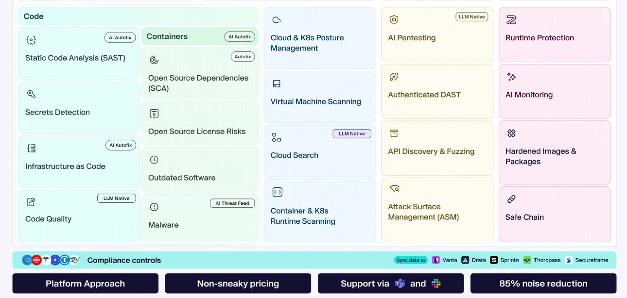Click the Static Code Analysis braces icon
This screenshot has height=298, width=627.
click(31, 40)
